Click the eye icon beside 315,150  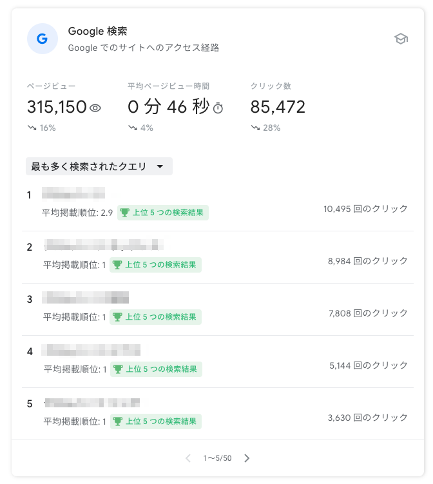tap(95, 108)
